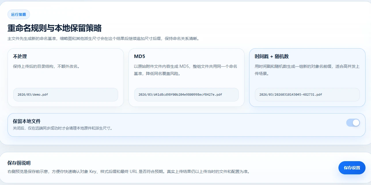
Task: Click the description under 保留本地文件
Action: pos(63,128)
